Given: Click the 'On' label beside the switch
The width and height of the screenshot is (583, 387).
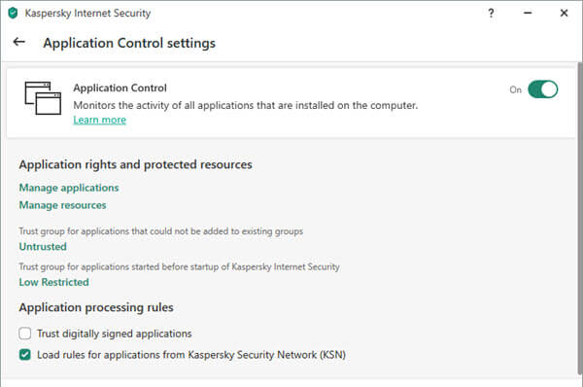Looking at the screenshot, I should click(515, 89).
